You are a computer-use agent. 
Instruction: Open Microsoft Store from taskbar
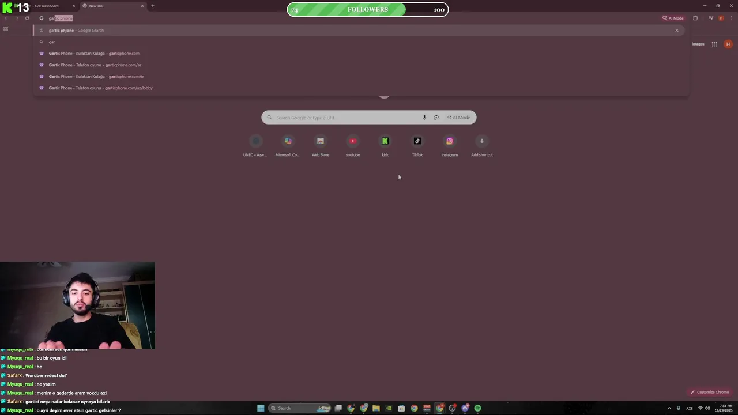pos(401,408)
